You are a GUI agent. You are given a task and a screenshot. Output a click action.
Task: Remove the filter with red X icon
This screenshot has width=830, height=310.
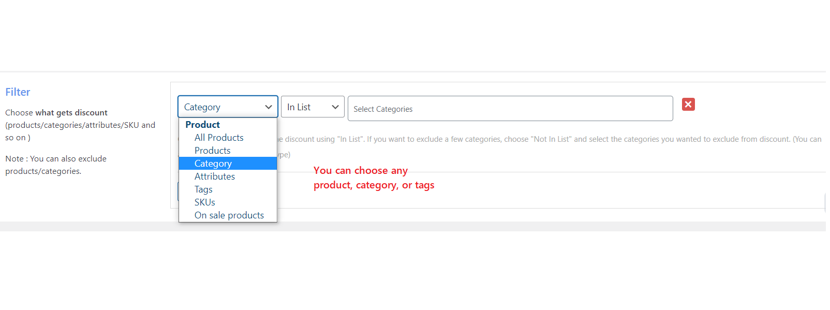(688, 105)
